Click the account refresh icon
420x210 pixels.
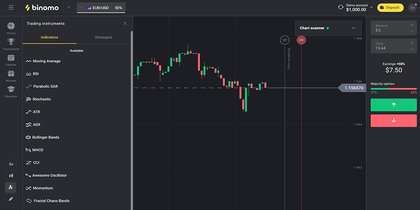pos(341,7)
